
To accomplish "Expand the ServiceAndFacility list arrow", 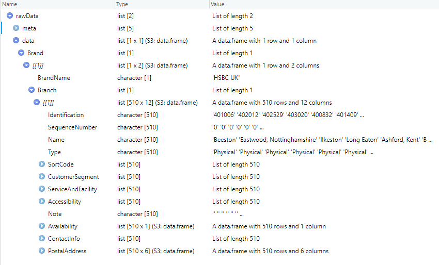I will point(42,189).
